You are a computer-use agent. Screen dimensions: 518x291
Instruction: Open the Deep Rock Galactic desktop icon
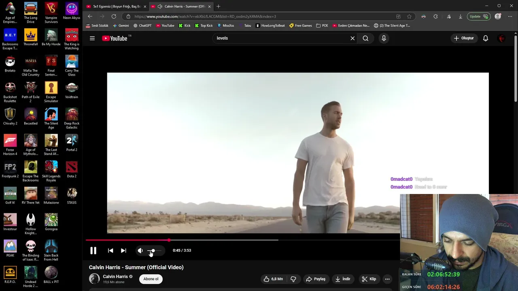click(72, 119)
